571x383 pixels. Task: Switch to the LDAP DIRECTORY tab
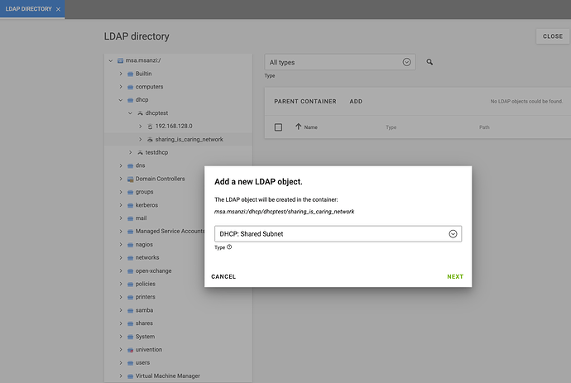click(27, 9)
